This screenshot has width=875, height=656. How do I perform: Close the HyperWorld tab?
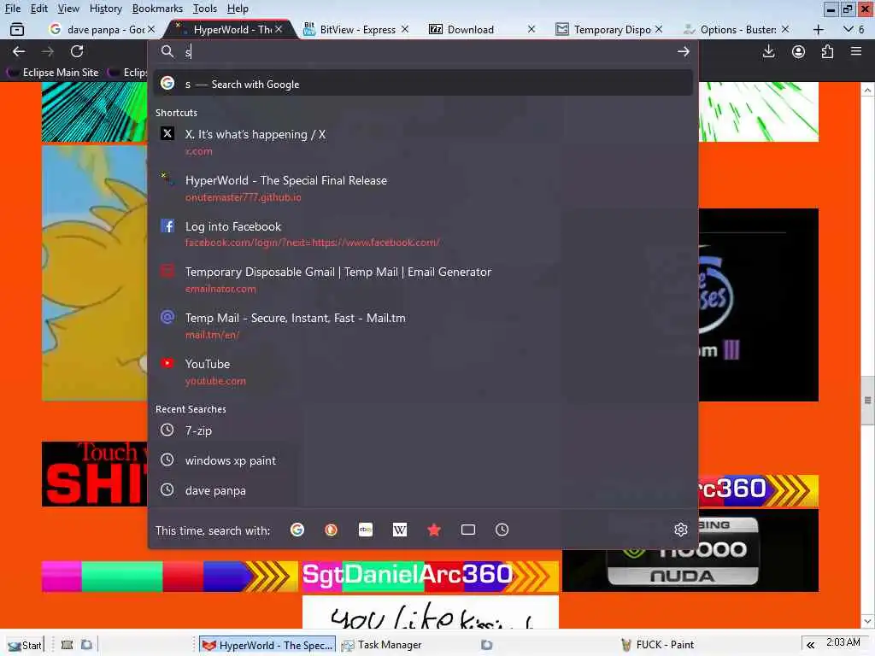point(279,29)
